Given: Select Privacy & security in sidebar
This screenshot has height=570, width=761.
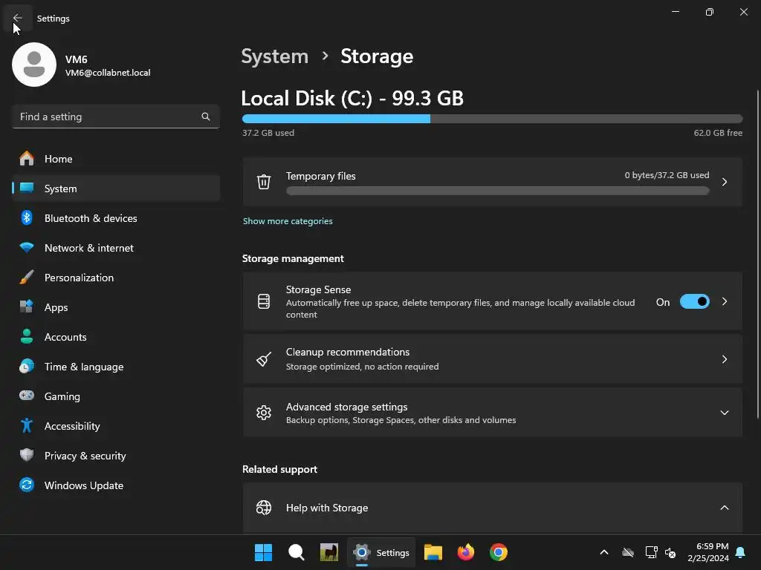Looking at the screenshot, I should [x=85, y=456].
